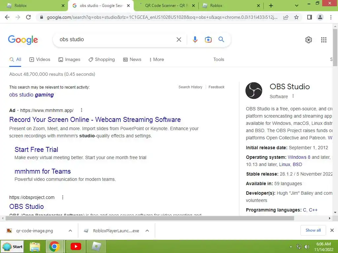Open the qr-code-image.png downloaded file
Image resolution: width=338 pixels, height=253 pixels.
[34, 231]
